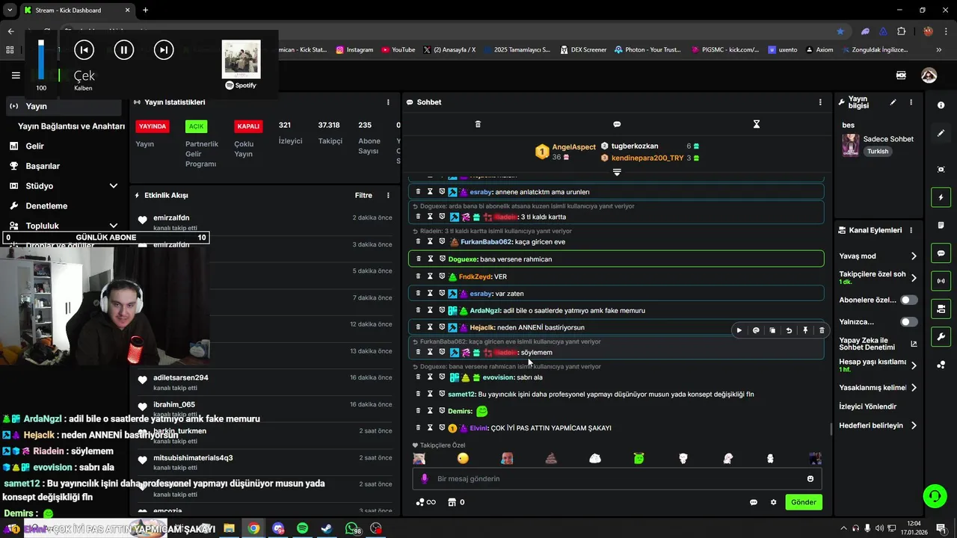Image resolution: width=957 pixels, height=538 pixels.
Task: Adjust the volume slider showing 100
Action: 41,60
